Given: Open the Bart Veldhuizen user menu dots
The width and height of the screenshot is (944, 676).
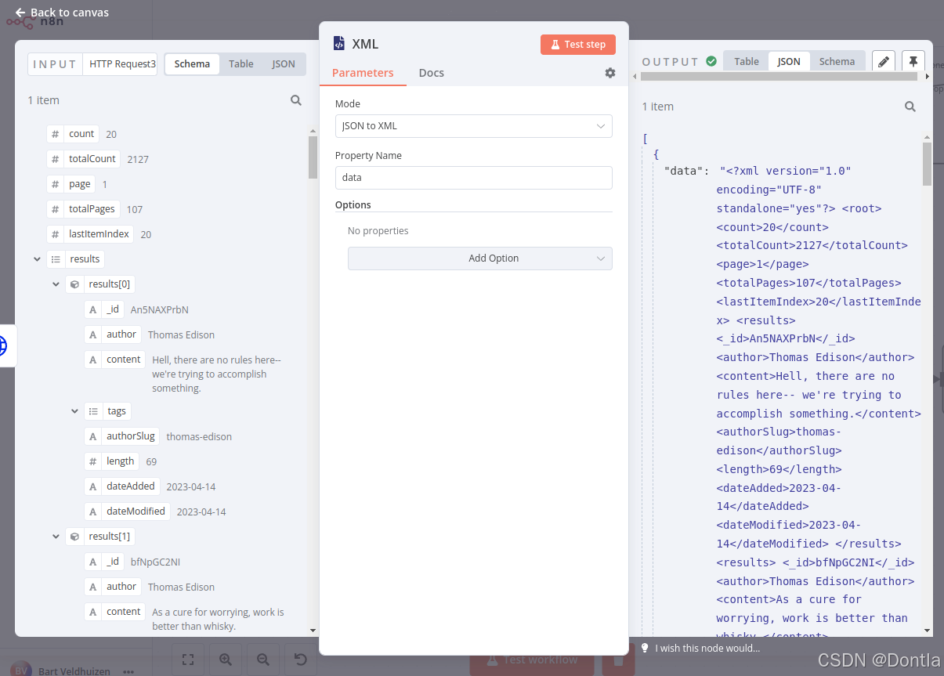Looking at the screenshot, I should click(x=128, y=671).
